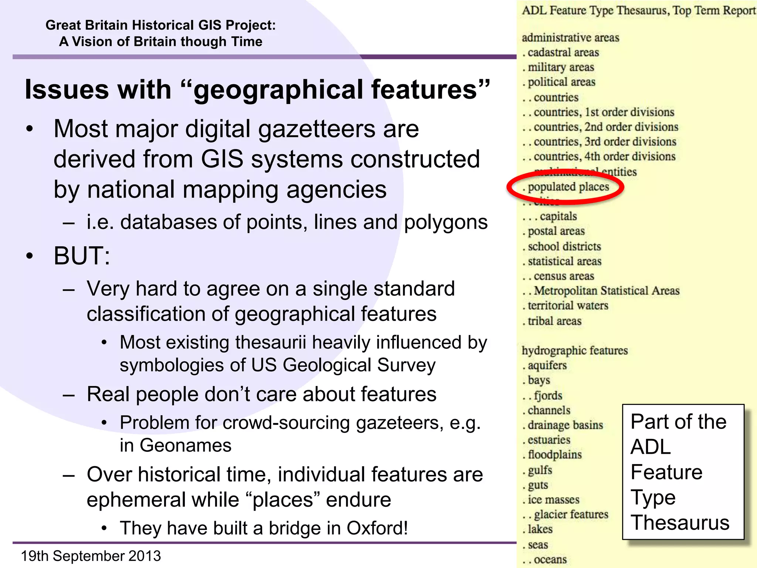Click the 'glacier features' entry
Image resolution: width=757 pixels, height=568 pixels.
pos(571,515)
